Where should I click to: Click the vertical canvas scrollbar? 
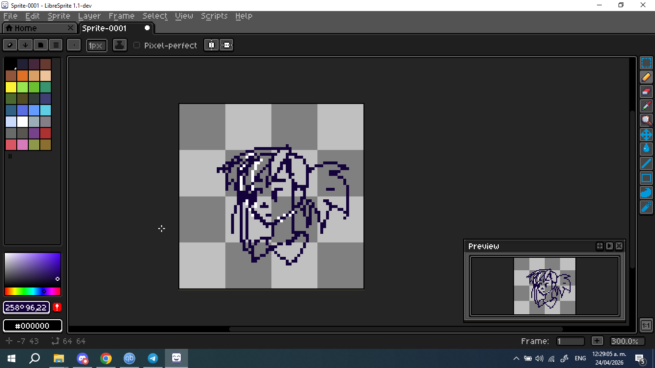point(632,189)
